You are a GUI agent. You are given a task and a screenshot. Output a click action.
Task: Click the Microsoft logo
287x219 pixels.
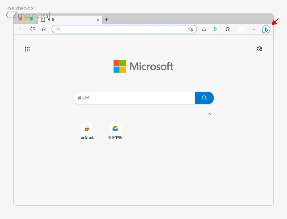click(x=143, y=66)
